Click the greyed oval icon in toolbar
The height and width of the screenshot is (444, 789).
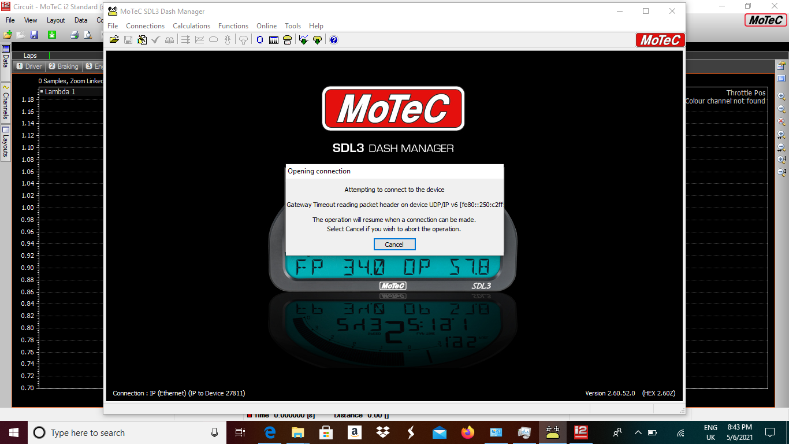(x=213, y=40)
